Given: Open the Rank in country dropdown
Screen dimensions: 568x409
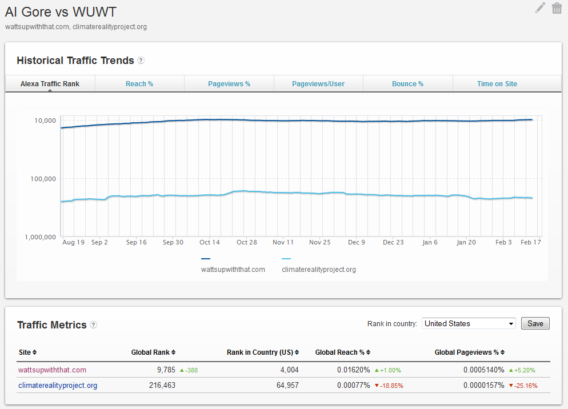Looking at the screenshot, I should click(469, 323).
